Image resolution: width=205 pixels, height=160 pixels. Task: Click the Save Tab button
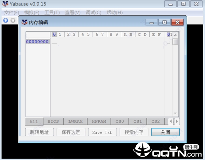tap(102, 132)
